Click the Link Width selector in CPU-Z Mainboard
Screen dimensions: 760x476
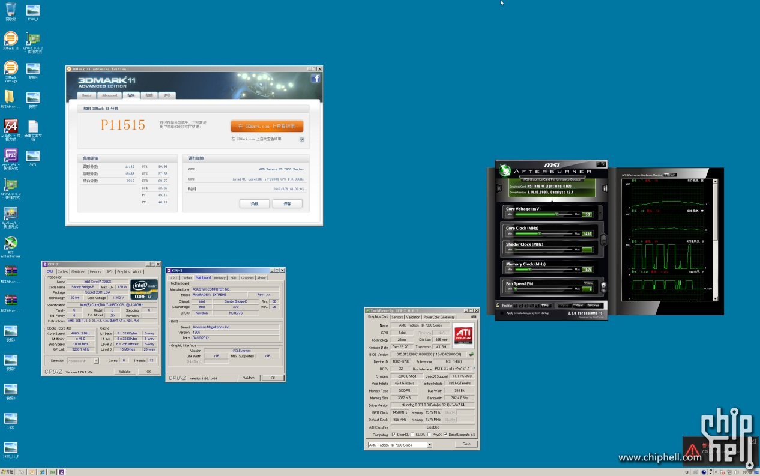[216, 356]
